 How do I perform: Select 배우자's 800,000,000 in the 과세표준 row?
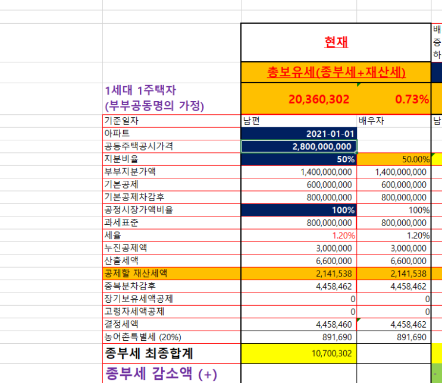394,222
